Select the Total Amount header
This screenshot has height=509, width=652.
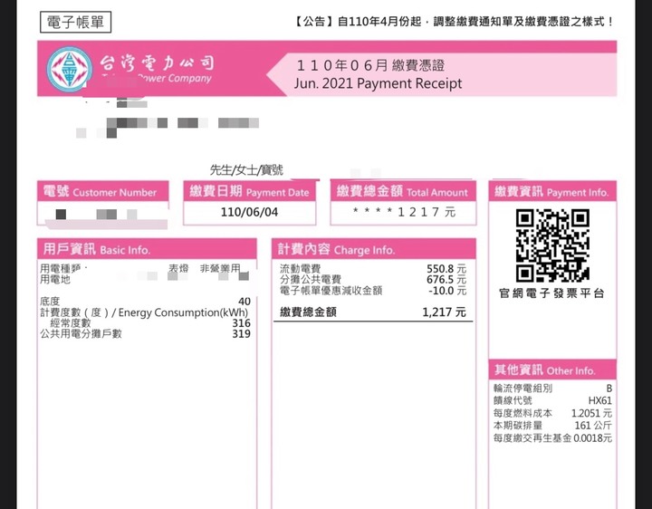(403, 191)
